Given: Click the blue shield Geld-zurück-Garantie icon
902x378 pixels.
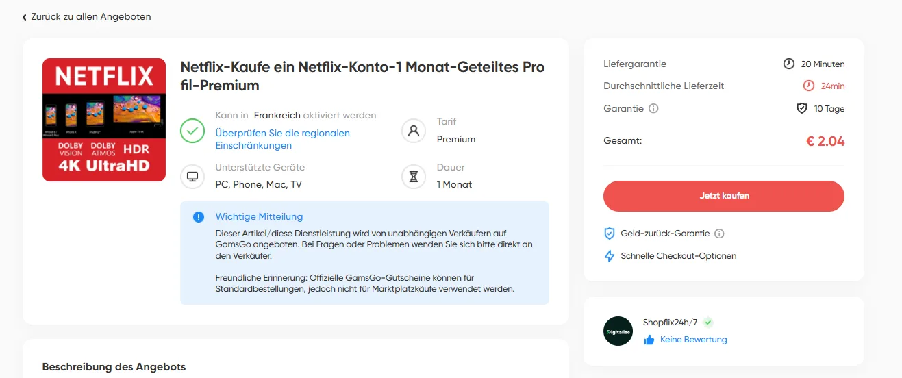Looking at the screenshot, I should coord(609,234).
